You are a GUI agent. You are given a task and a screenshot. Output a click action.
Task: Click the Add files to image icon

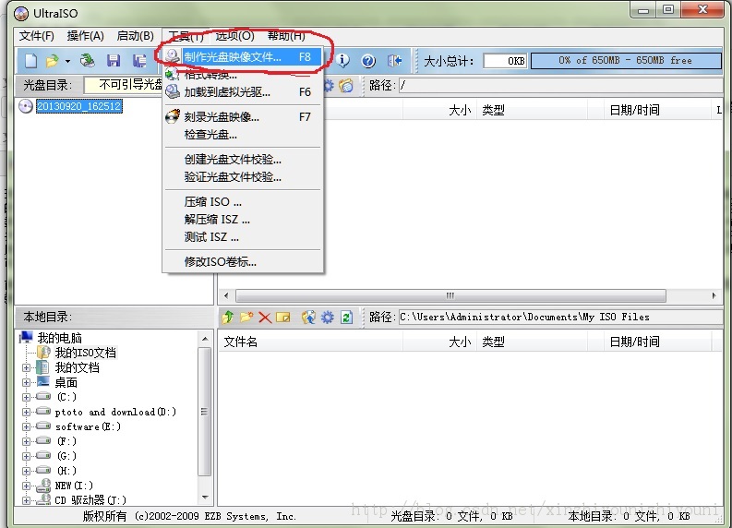pos(308,317)
